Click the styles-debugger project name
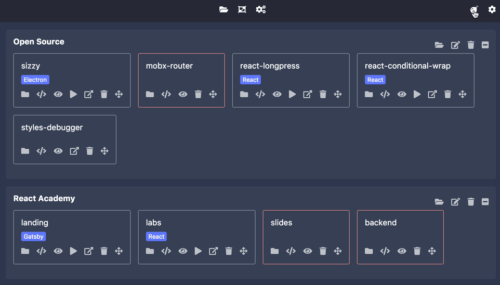 click(x=52, y=127)
